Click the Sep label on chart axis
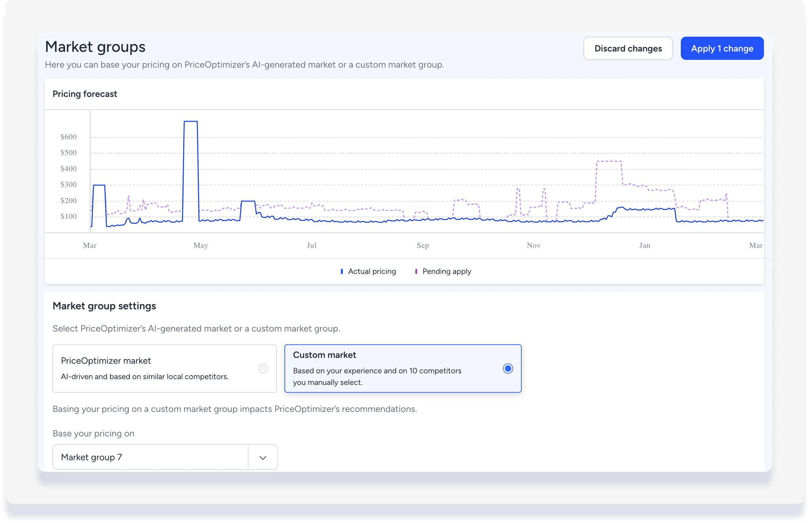810x523 pixels. click(x=422, y=246)
